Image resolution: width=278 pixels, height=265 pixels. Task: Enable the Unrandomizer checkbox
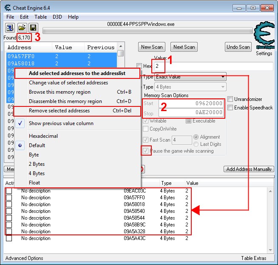click(230, 99)
